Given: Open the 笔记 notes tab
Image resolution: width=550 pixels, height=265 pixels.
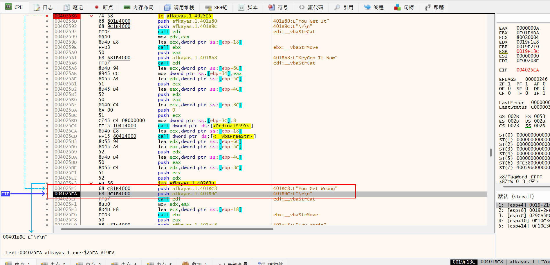Looking at the screenshot, I should point(73,7).
